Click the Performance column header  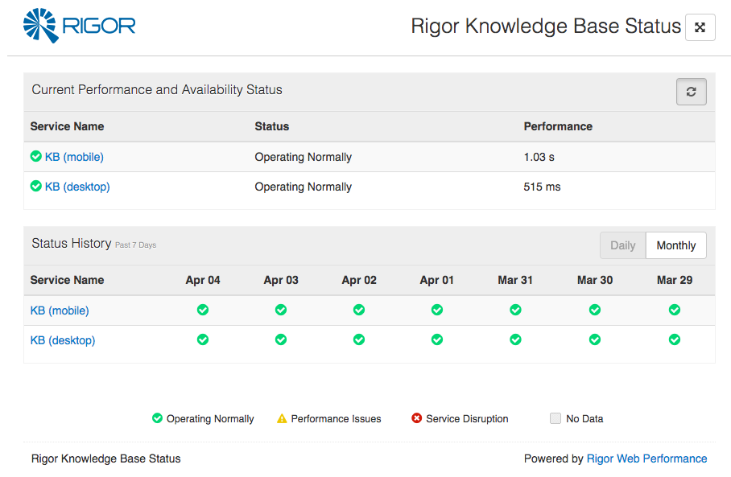point(558,126)
